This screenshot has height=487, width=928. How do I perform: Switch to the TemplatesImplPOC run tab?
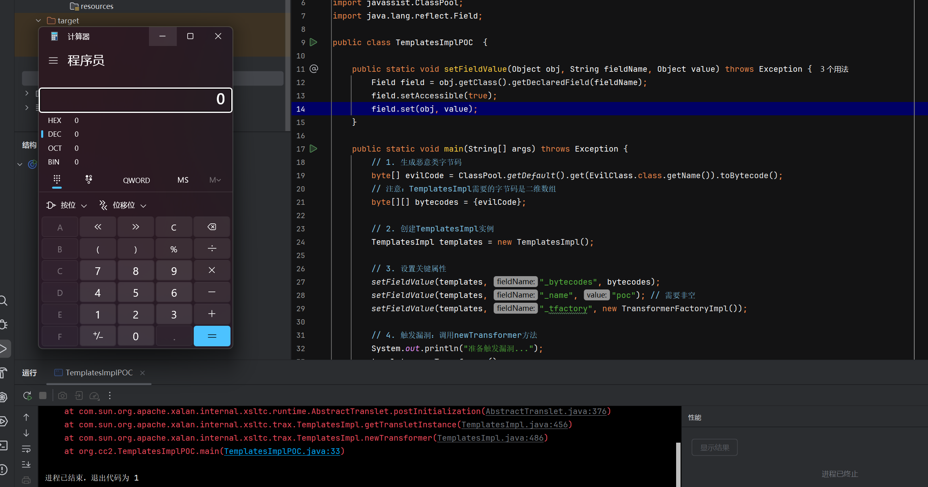coord(99,373)
